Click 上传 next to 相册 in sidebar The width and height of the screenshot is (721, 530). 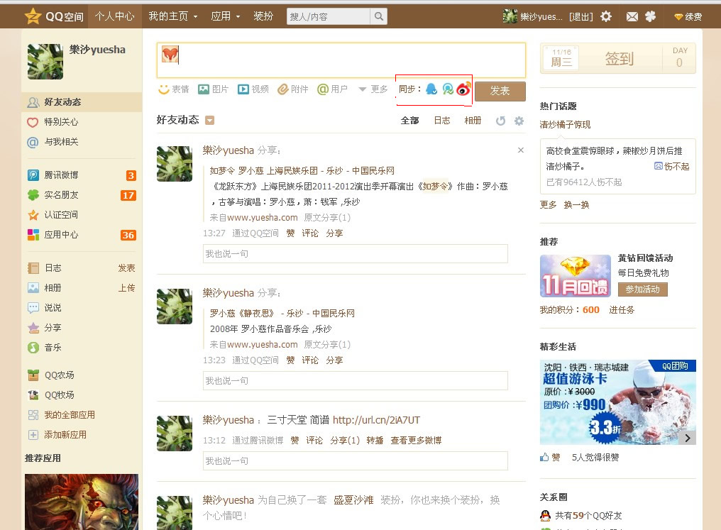pyautogui.click(x=126, y=288)
